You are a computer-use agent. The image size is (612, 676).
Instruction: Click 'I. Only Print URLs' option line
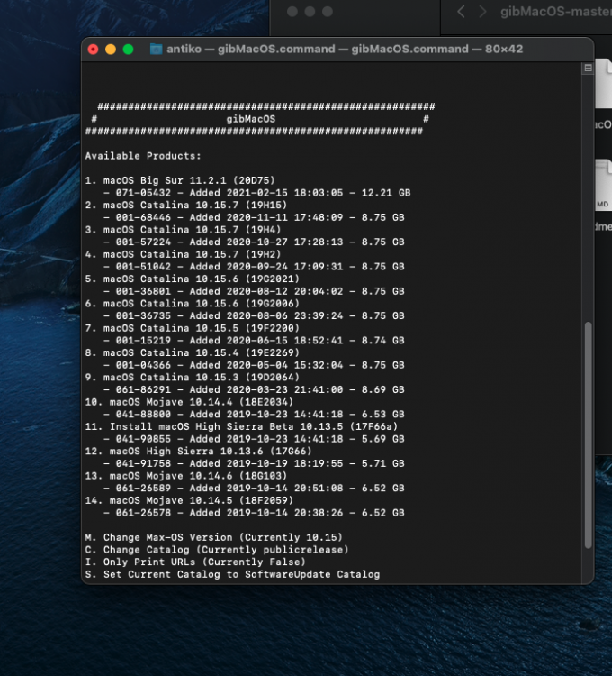click(x=195, y=562)
